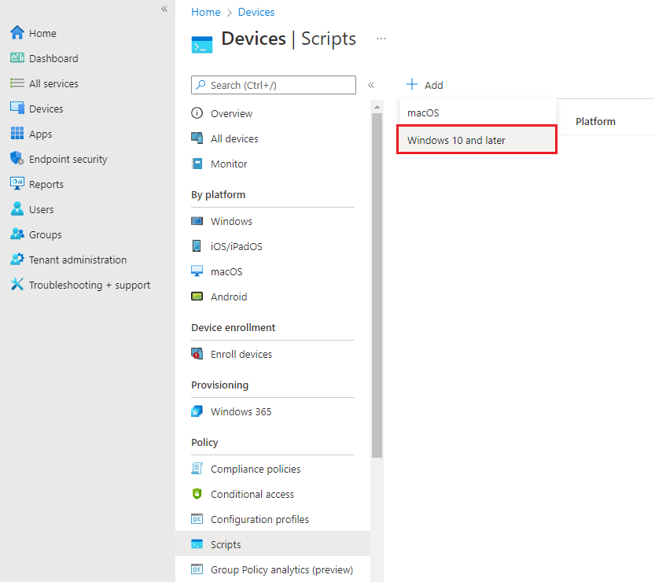The height and width of the screenshot is (582, 655).
Task: Click the Scripts icon in Policy section
Action: (197, 544)
